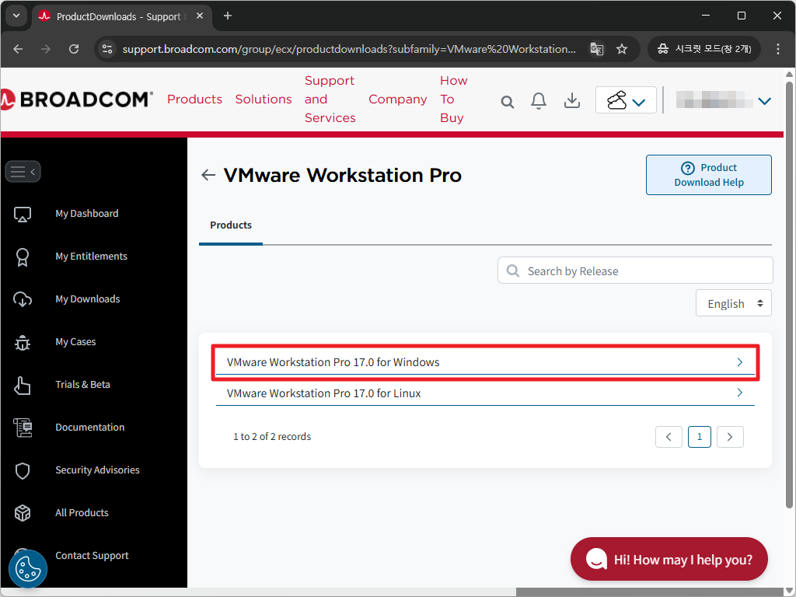The image size is (796, 597).
Task: Open All Products in sidebar
Action: 82,513
